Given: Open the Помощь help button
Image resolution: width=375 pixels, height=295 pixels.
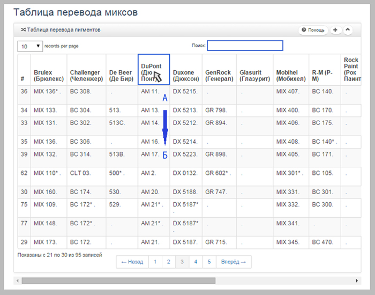Looking at the screenshot, I should (313, 30).
